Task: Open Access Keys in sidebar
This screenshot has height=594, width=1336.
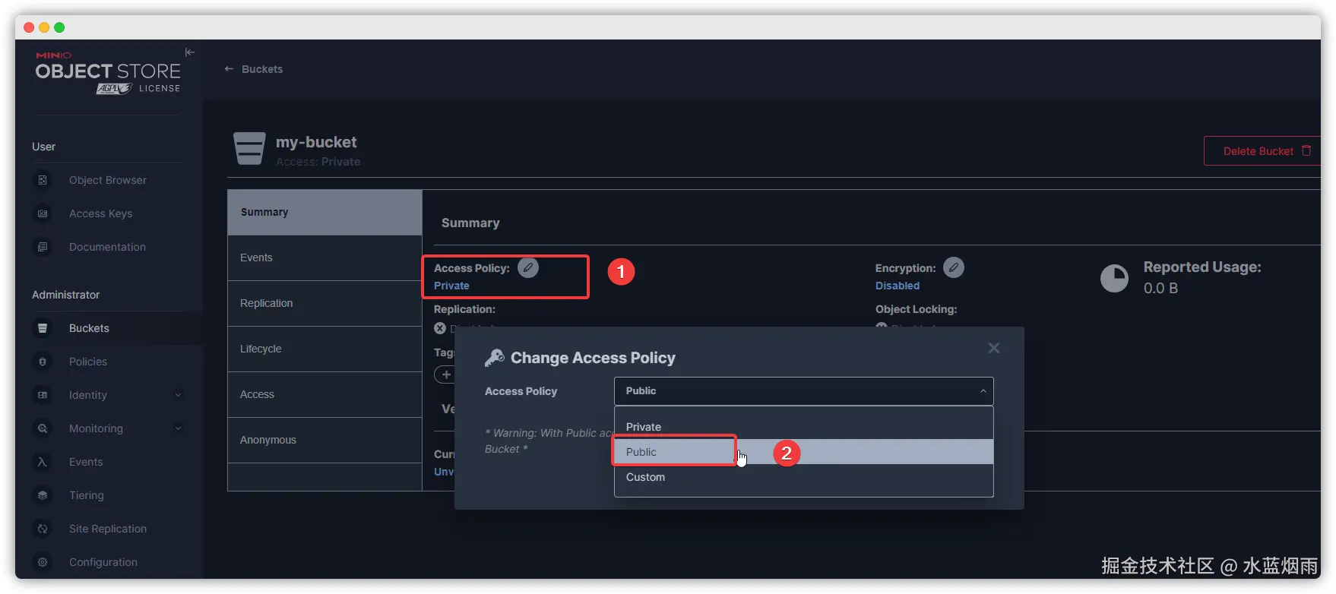Action: point(100,213)
